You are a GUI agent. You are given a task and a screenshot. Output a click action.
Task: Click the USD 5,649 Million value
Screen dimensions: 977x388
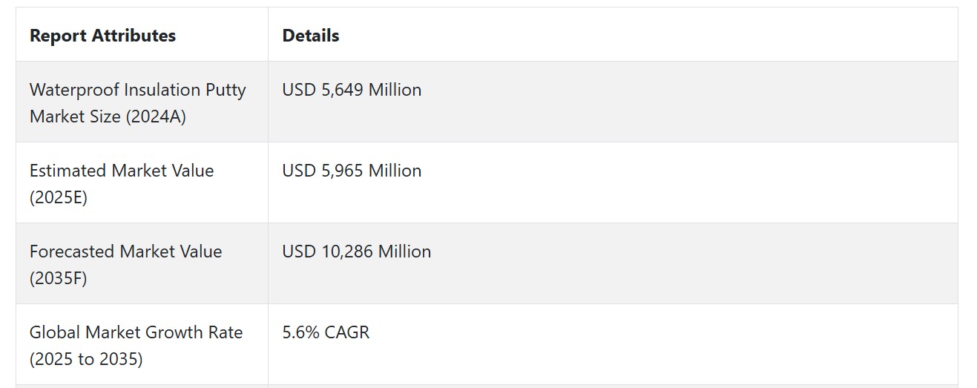click(352, 90)
